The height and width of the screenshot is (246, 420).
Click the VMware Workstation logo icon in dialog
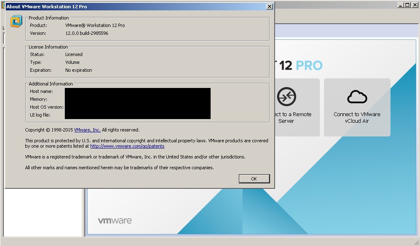coord(16,21)
